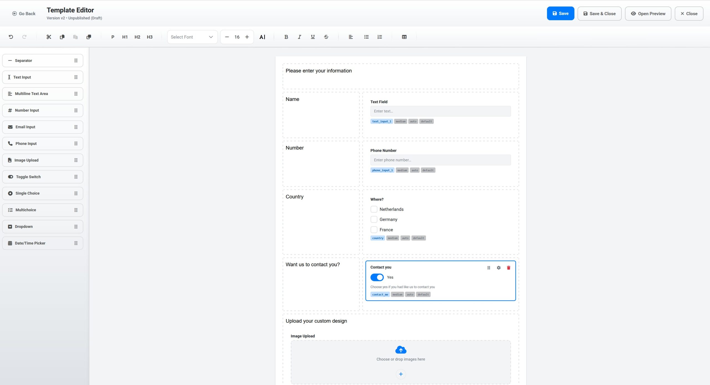
Task: Open settings gear for Contact you field
Action: pos(499,268)
